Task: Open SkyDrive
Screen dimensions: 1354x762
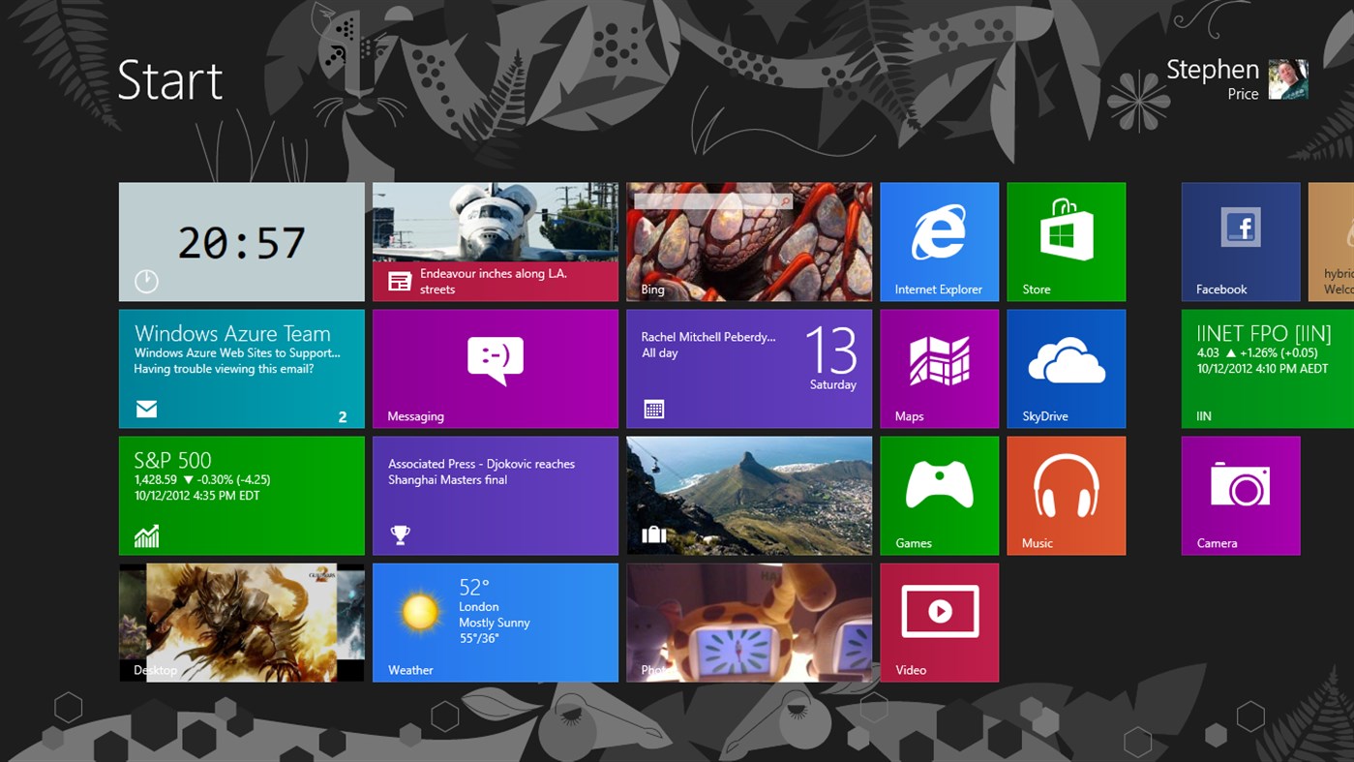Action: click(1065, 368)
